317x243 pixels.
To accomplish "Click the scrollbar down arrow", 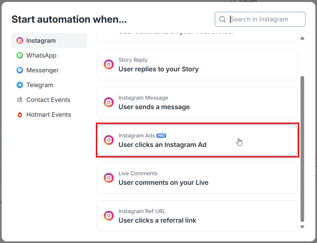I will (x=302, y=227).
